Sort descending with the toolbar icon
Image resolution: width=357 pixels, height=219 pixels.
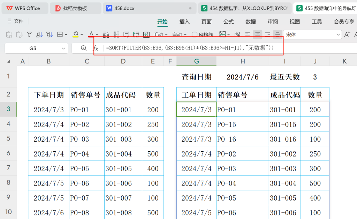point(50,35)
